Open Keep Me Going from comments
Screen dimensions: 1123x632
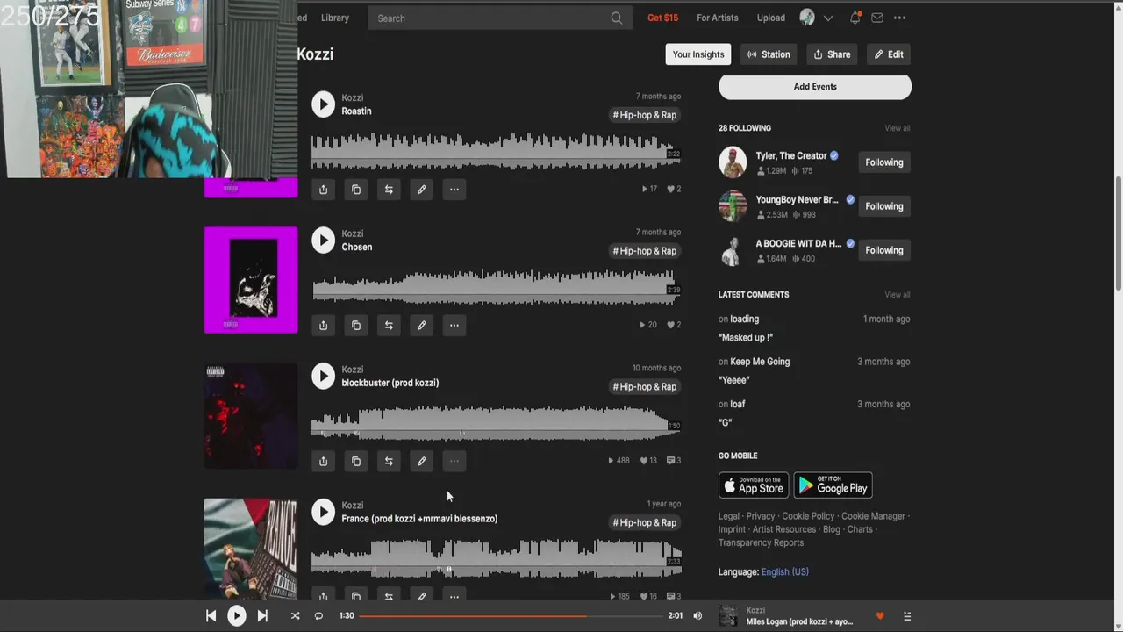[760, 362]
